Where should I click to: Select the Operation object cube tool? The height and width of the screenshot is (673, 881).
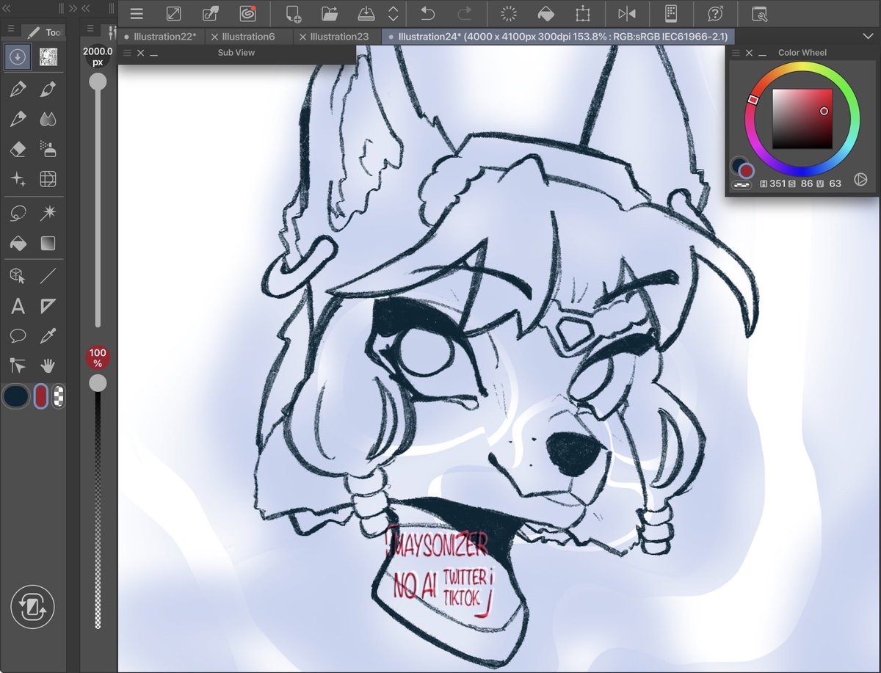18,277
